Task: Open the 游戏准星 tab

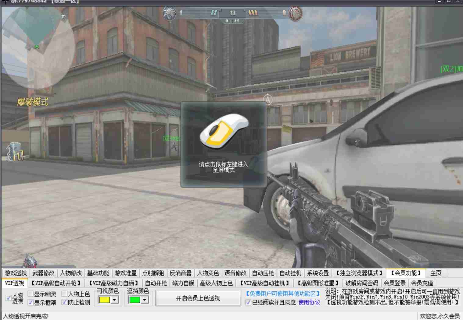Action: tap(126, 273)
